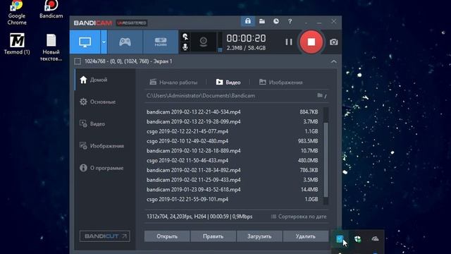The image size is (451, 254).
Task: Switch to Game Recording mode gamepad icon
Action: click(x=125, y=42)
